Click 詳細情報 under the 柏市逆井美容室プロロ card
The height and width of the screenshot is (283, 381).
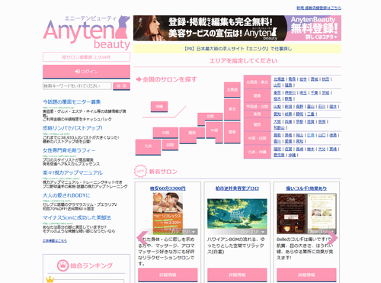237,275
